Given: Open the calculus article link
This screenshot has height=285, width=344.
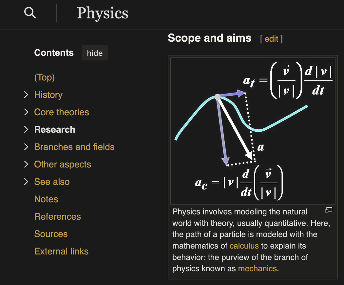Looking at the screenshot, I should point(244,246).
